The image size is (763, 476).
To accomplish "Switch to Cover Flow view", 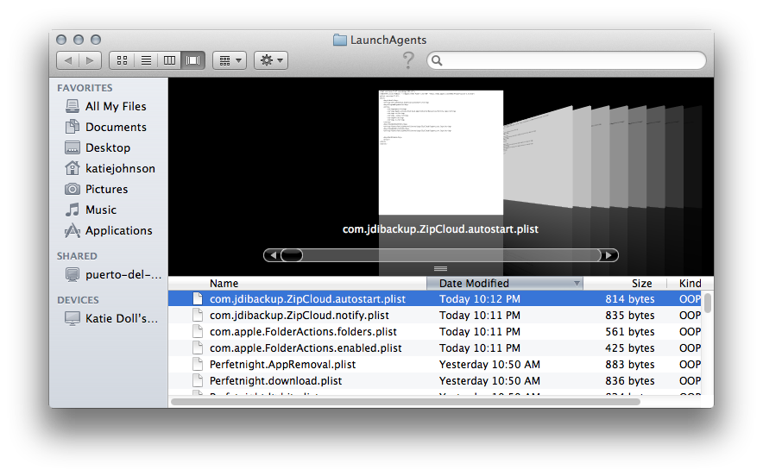I will (x=193, y=60).
